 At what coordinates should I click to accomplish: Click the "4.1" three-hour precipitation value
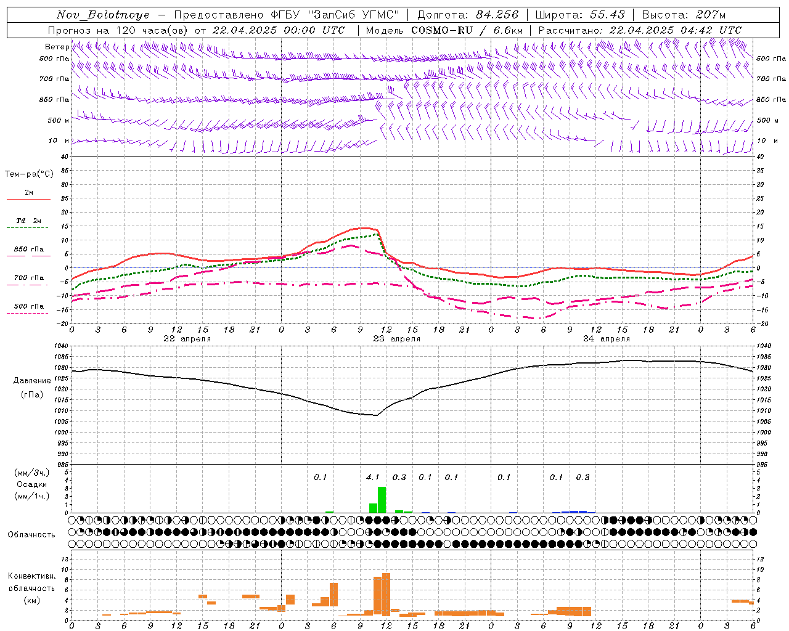(x=373, y=477)
